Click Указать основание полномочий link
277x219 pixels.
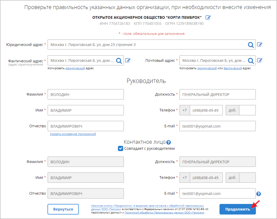pyautogui.click(x=73, y=134)
